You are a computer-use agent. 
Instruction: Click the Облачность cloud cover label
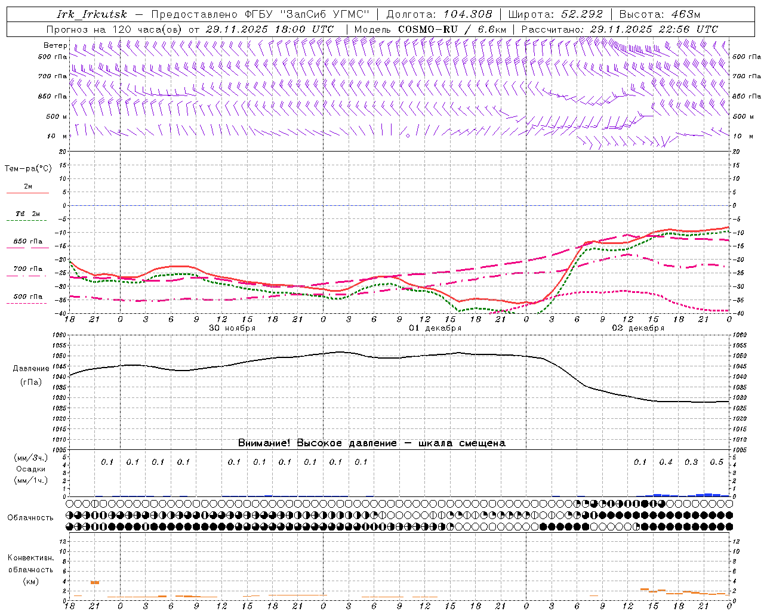point(30,517)
